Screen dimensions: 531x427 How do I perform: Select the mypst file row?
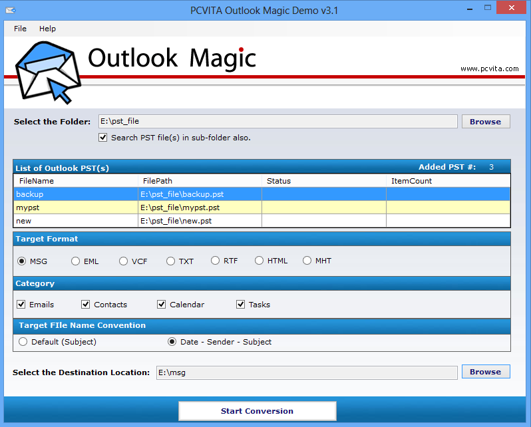click(262, 208)
